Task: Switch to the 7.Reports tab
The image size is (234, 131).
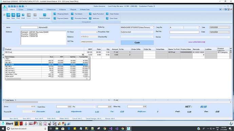Action: (x=73, y=9)
